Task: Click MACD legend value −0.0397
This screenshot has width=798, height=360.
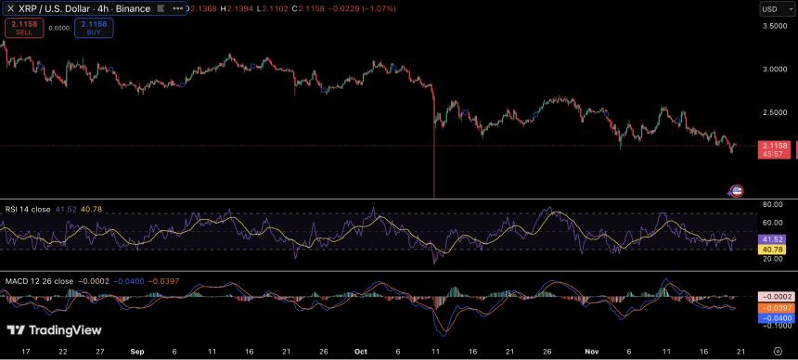Action: [164, 281]
